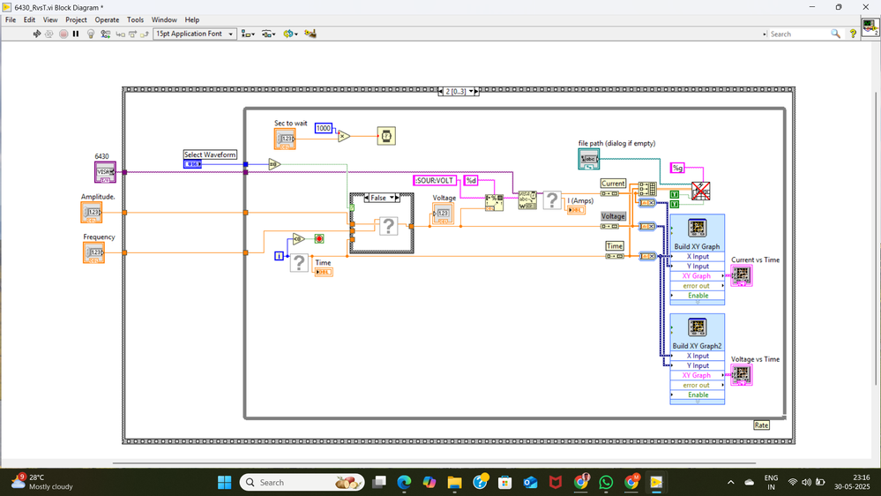
Task: Open the Help menu
Action: [x=192, y=19]
